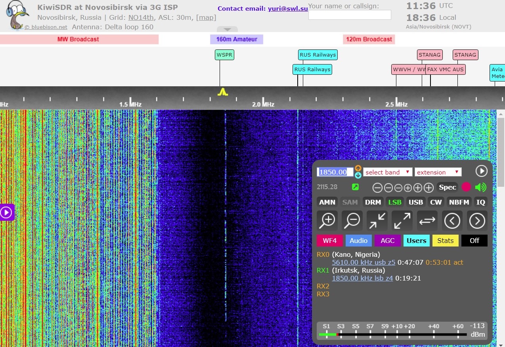Switch demodulation mode to USB
This screenshot has height=347, width=505.
tap(415, 202)
